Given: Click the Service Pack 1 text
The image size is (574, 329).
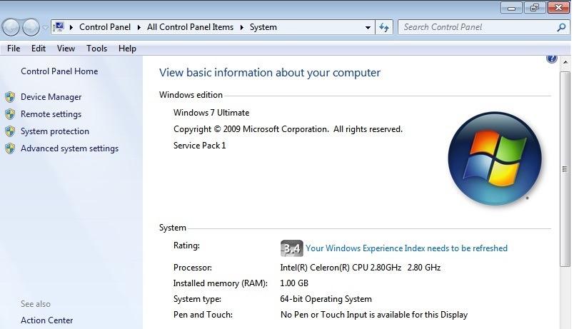Looking at the screenshot, I should pyautogui.click(x=199, y=146).
